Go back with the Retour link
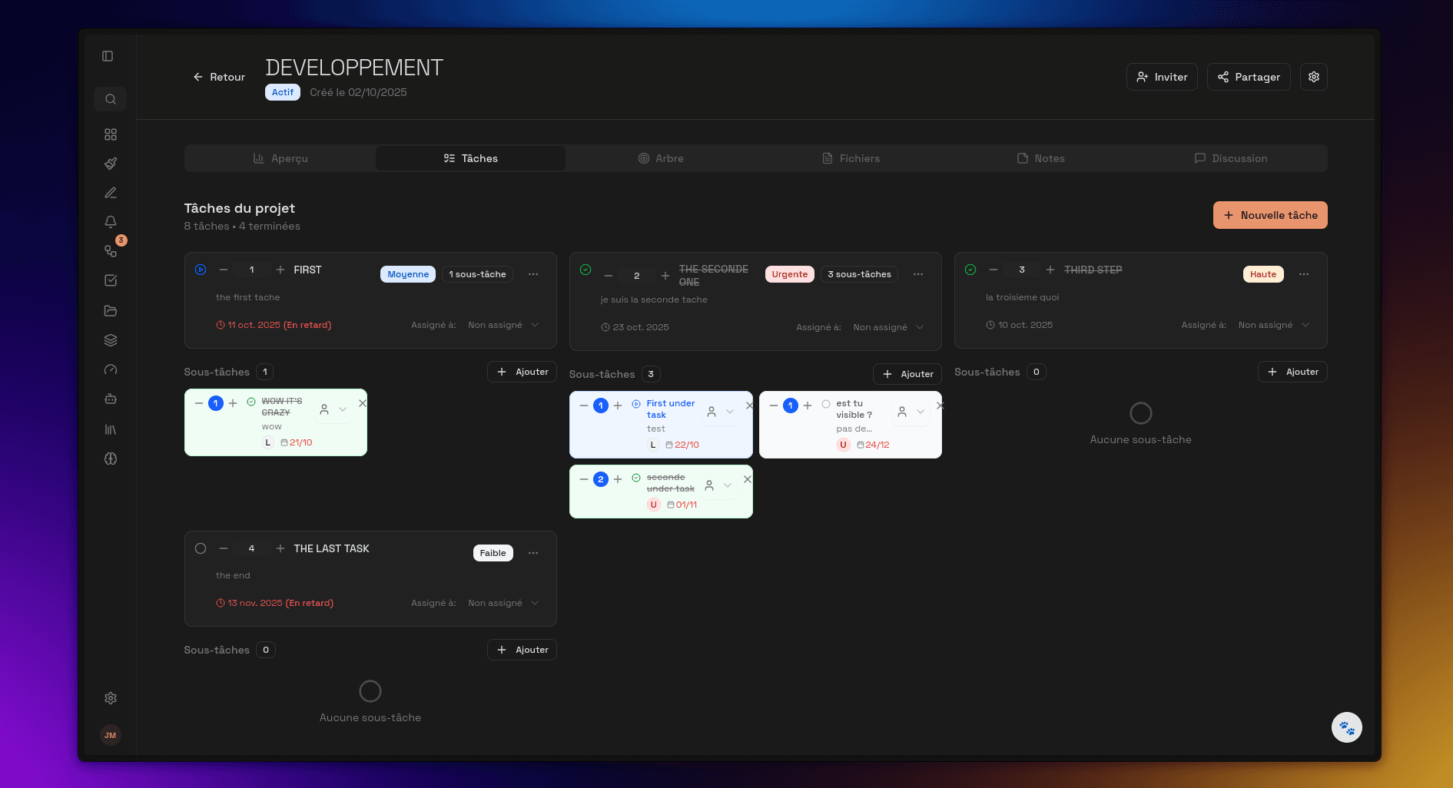The image size is (1453, 788). pyautogui.click(x=219, y=77)
